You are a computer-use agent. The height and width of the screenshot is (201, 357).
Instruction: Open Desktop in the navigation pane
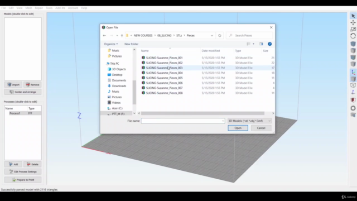point(115,75)
